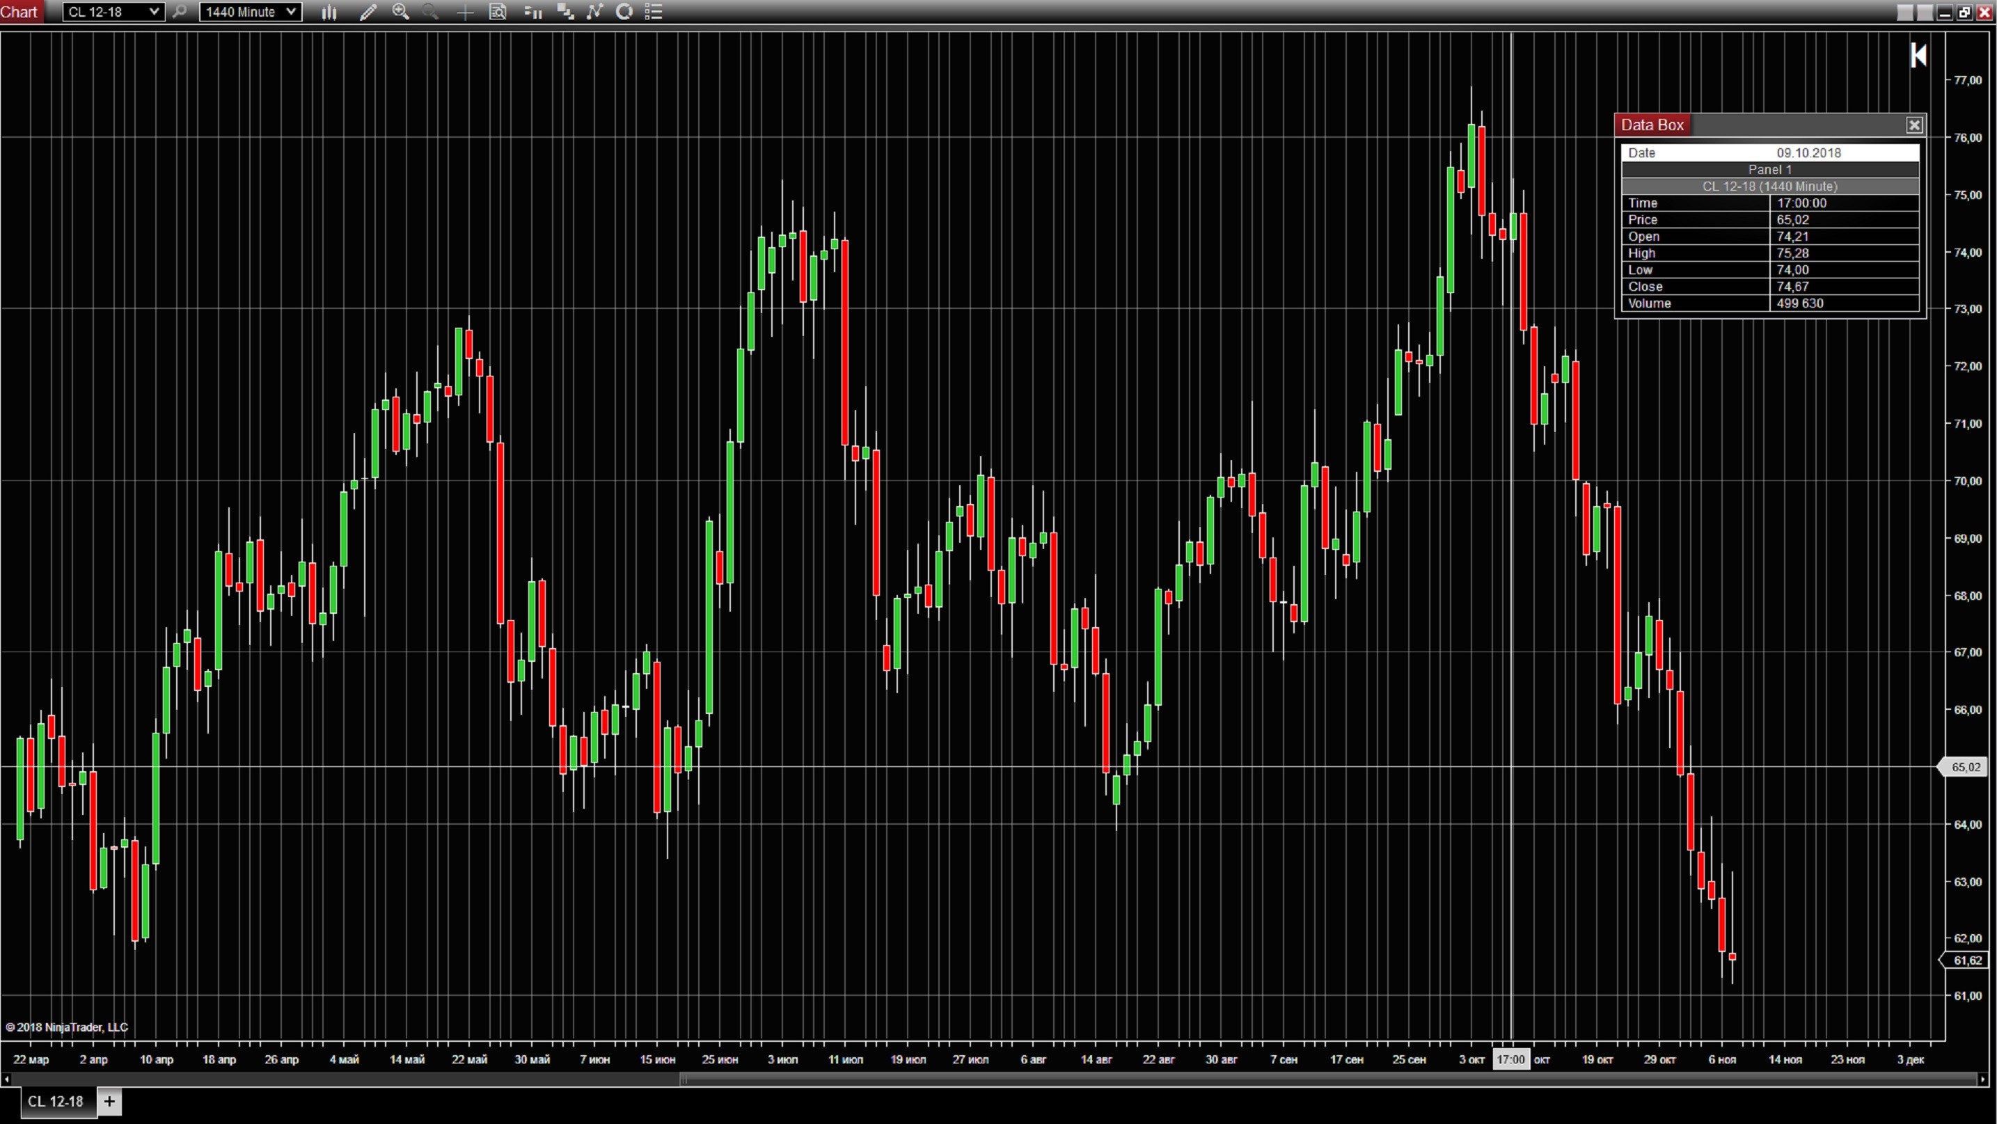Open the Strategies zigzag icon
Screen dimensions: 1997x1124
pyautogui.click(x=594, y=12)
